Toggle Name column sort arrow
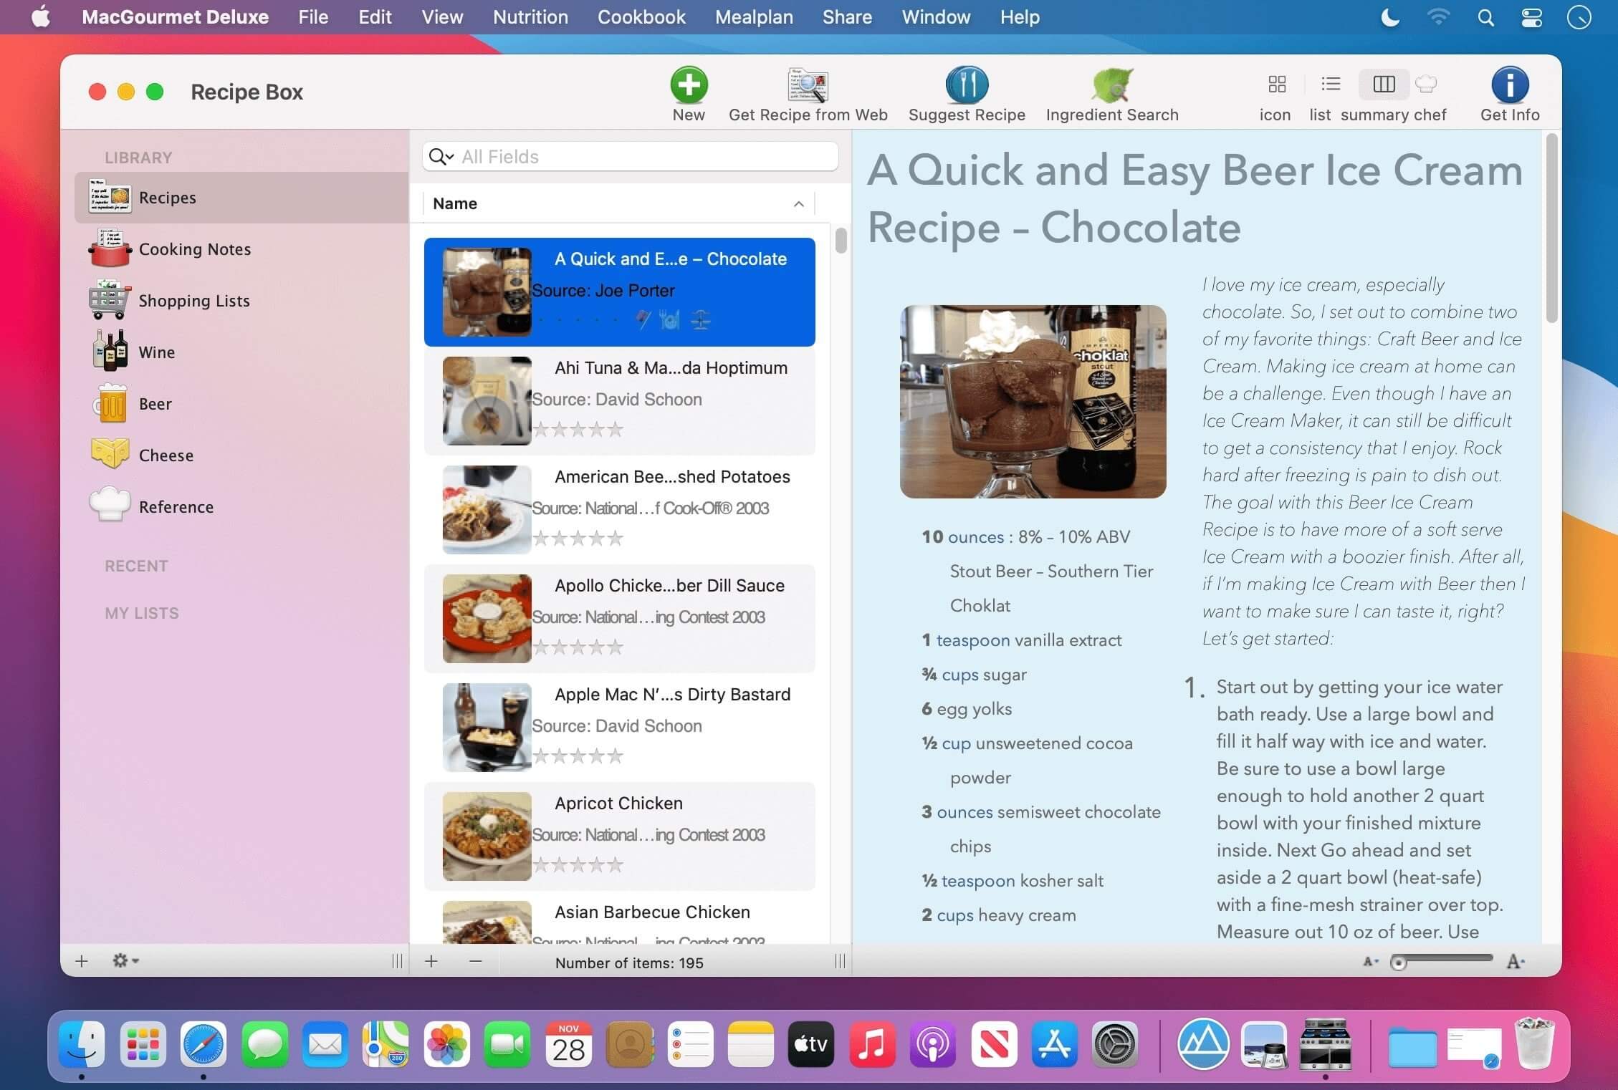Screen dimensions: 1618x1090 click(x=798, y=204)
